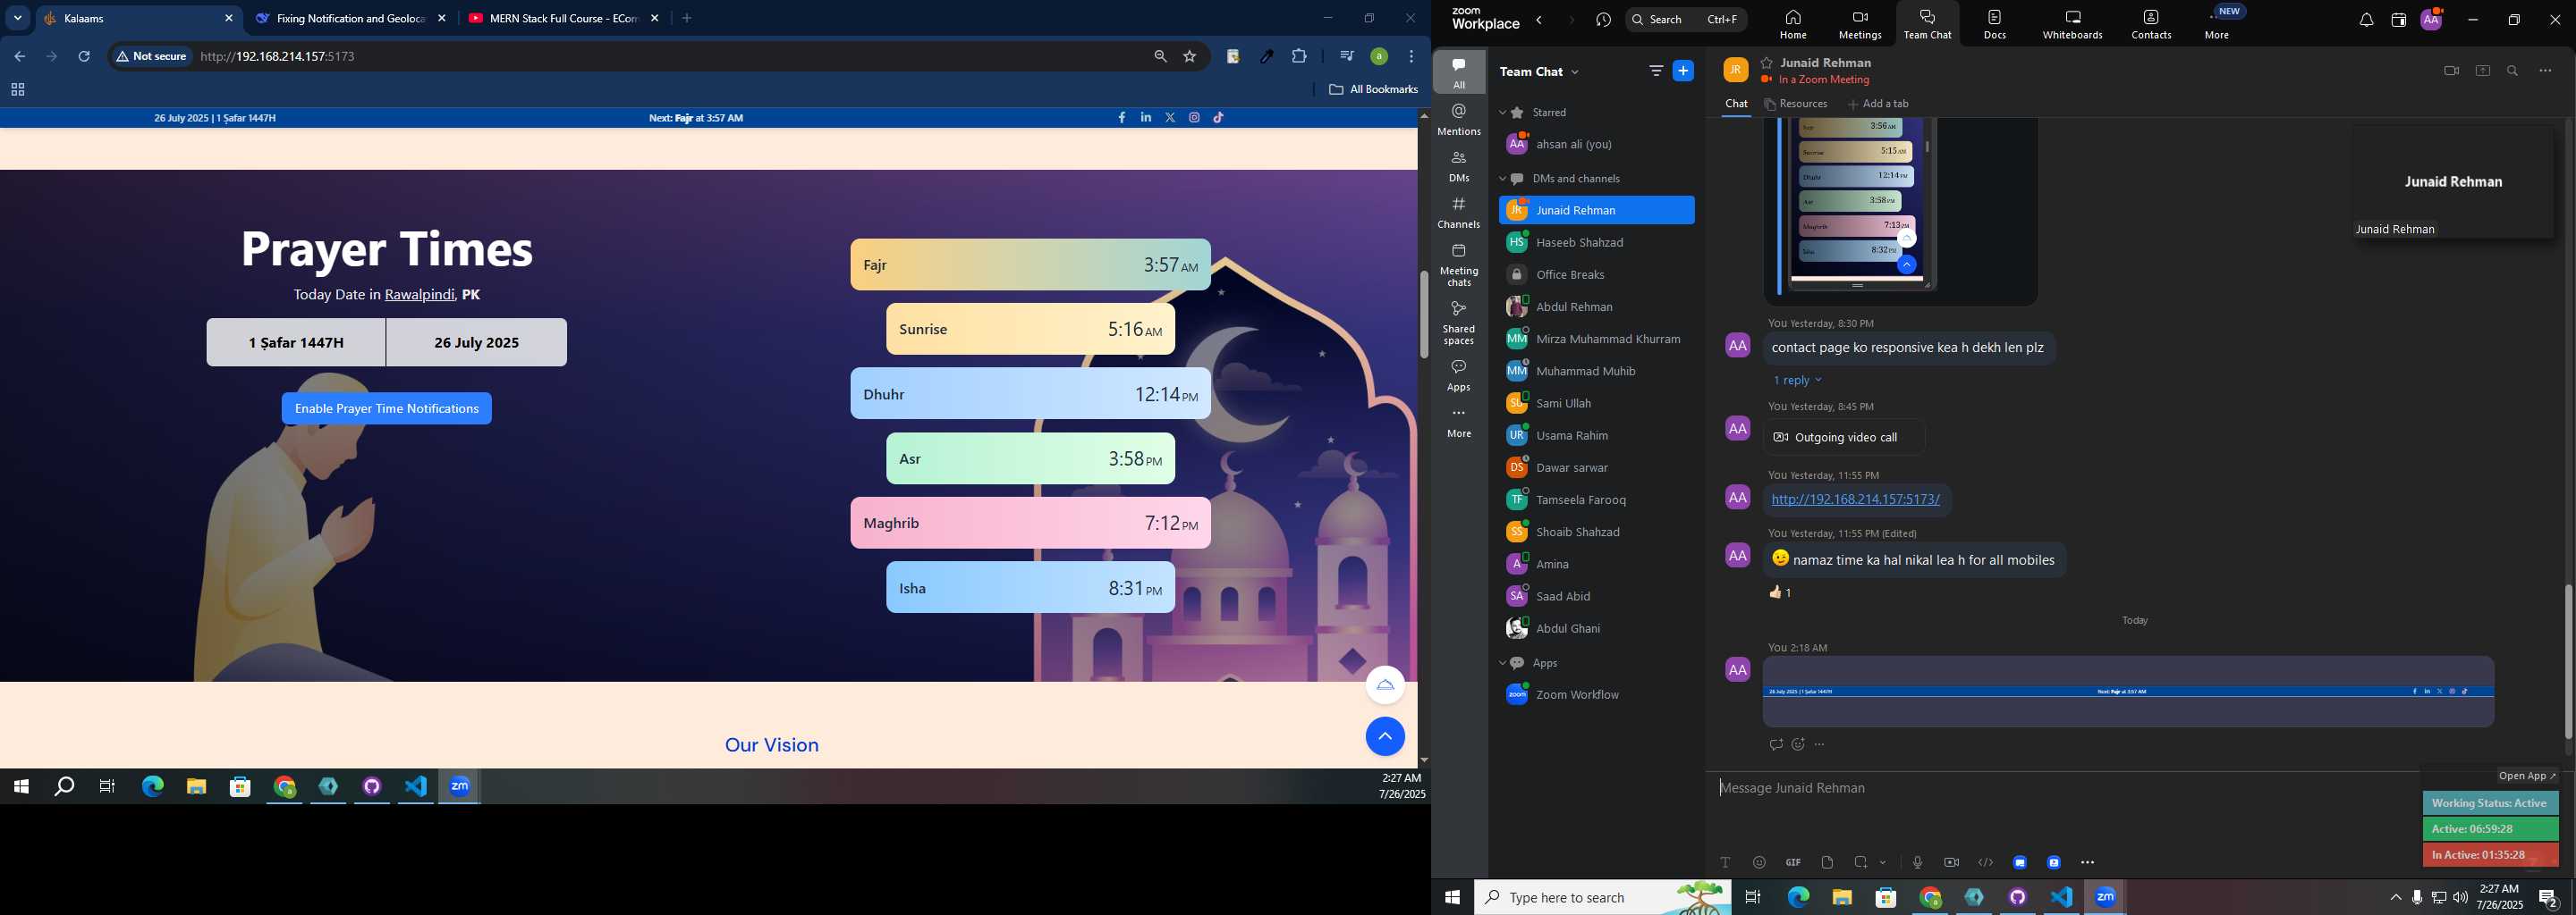
Task: Open the screenshot capture dropdown arrow
Action: click(1883, 863)
